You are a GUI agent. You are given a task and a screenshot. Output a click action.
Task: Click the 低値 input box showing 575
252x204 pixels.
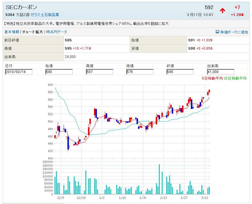coord(140,72)
